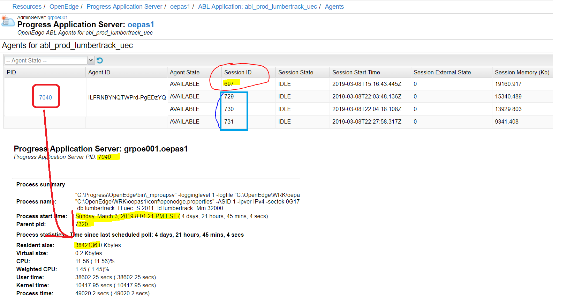The image size is (567, 303).
Task: Click User time value 38602.25 secs
Action: point(115,277)
